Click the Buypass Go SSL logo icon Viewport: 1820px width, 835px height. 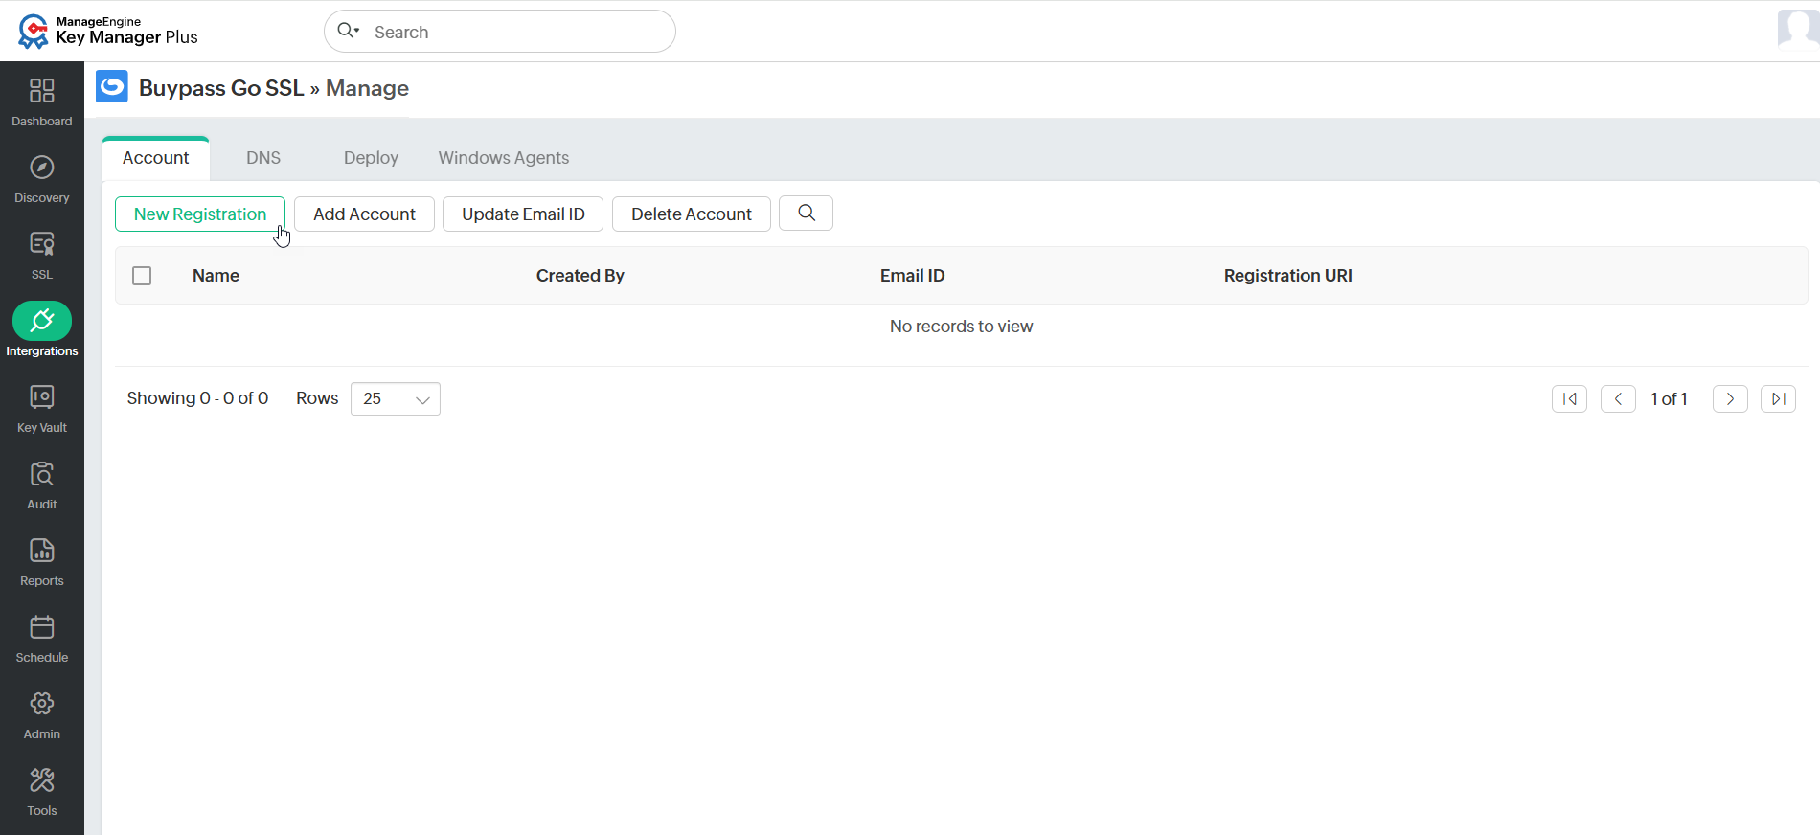click(112, 86)
